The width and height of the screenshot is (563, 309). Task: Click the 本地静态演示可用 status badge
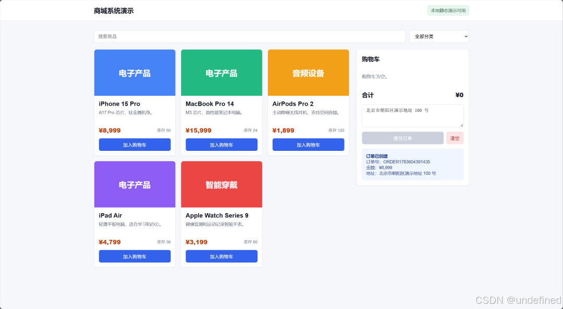coord(448,10)
